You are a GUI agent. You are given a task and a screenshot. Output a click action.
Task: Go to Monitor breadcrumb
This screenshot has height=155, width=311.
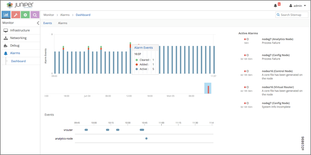pyautogui.click(x=49, y=15)
